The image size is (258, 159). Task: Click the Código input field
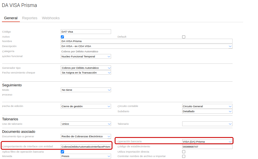(x=86, y=32)
